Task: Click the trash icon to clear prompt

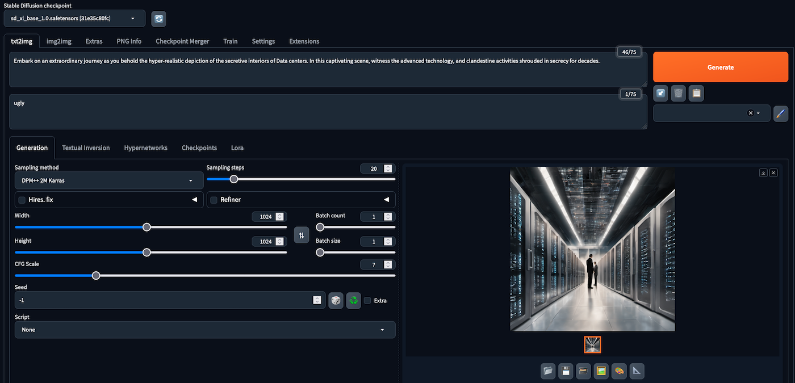Action: click(x=679, y=93)
